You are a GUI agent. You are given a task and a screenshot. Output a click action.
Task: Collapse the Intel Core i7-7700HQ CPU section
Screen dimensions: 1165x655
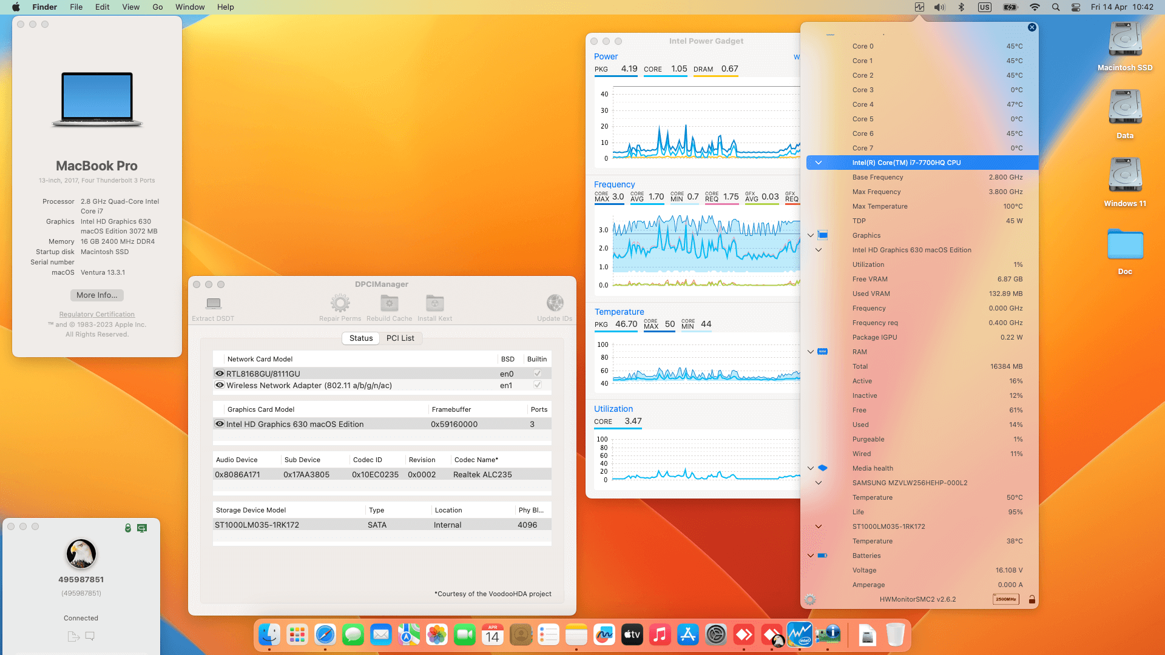[819, 163]
